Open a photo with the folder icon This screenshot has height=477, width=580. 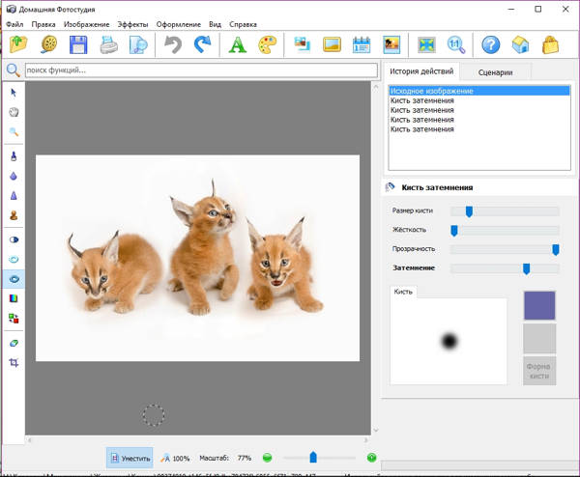tap(18, 44)
